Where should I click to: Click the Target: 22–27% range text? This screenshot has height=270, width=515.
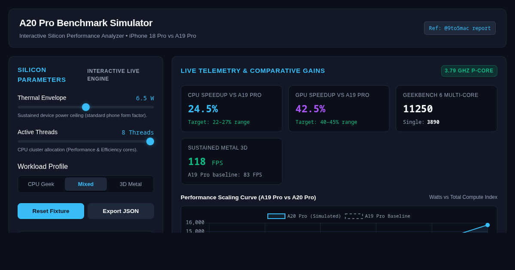pos(219,122)
